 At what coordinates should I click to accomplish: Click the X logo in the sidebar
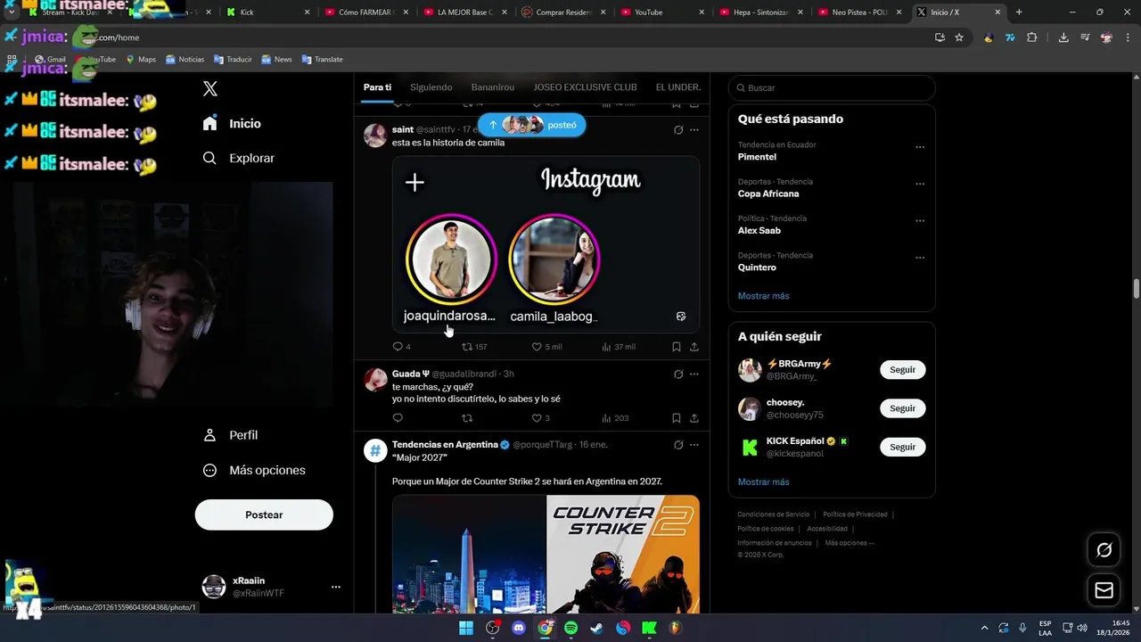pos(210,88)
